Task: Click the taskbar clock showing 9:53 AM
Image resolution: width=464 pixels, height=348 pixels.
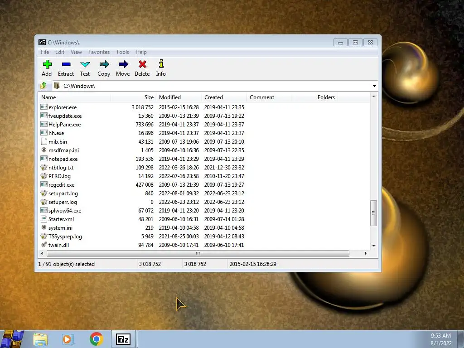Action: (x=441, y=336)
